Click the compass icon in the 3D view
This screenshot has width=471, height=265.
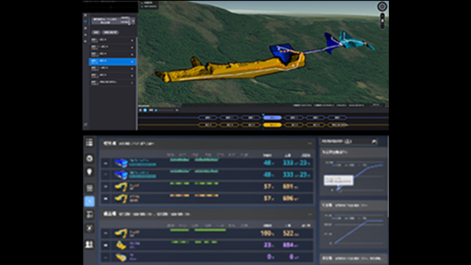pos(382,7)
